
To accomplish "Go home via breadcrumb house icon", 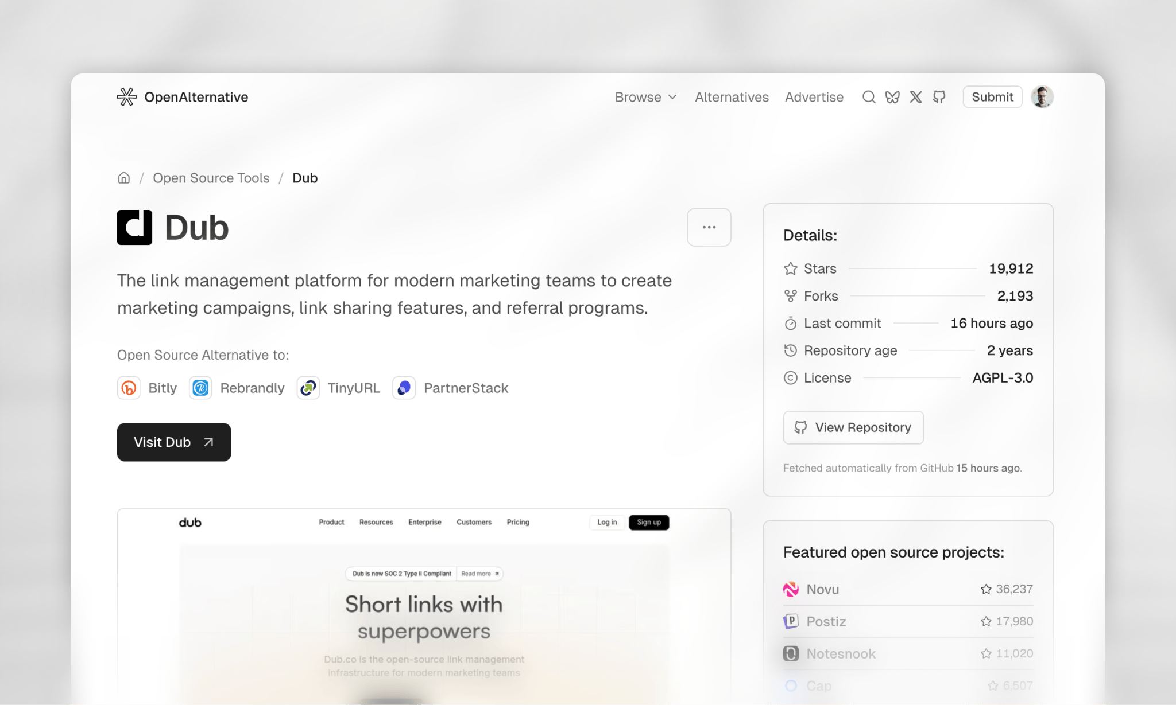I will click(x=124, y=178).
